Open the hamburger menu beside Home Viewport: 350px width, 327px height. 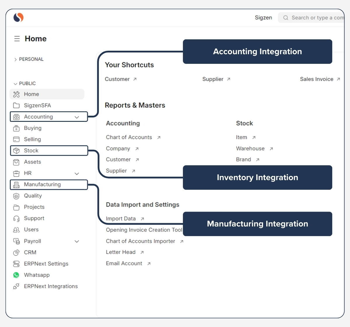[x=17, y=38]
